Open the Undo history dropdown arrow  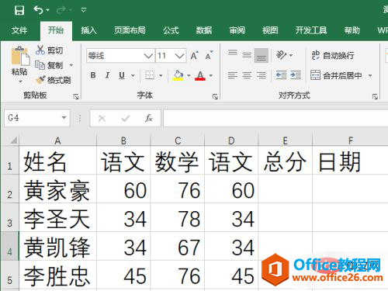point(48,10)
